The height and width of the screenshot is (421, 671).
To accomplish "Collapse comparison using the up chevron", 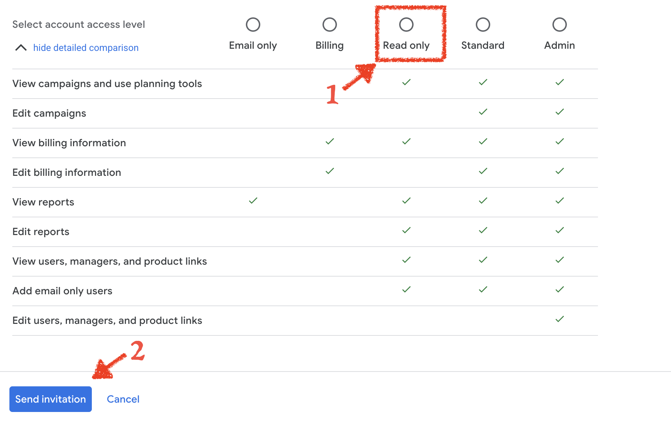I will [21, 48].
